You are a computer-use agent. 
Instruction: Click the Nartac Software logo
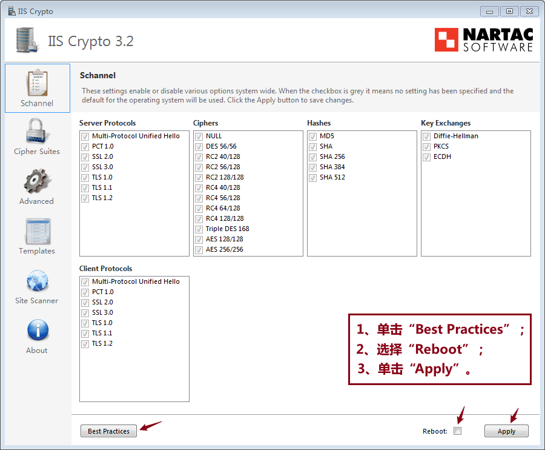tap(484, 40)
